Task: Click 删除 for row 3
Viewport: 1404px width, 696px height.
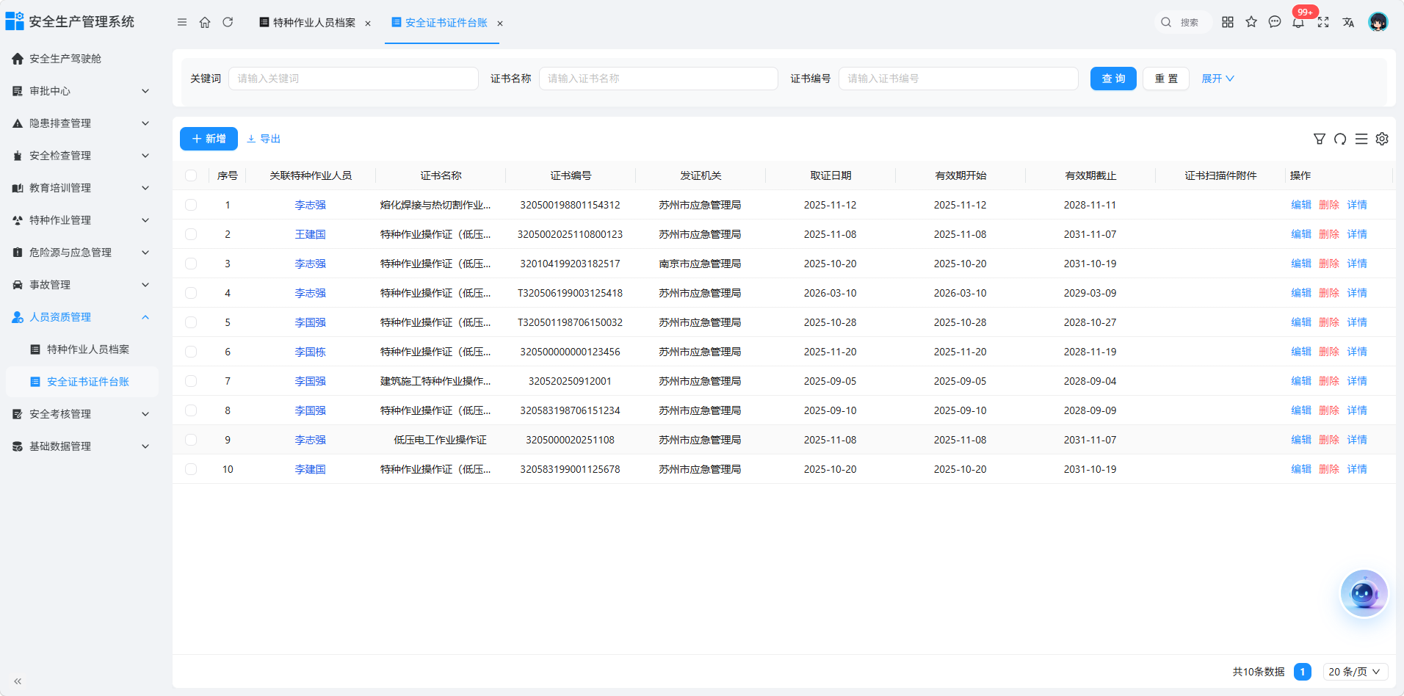Action: pos(1329,264)
